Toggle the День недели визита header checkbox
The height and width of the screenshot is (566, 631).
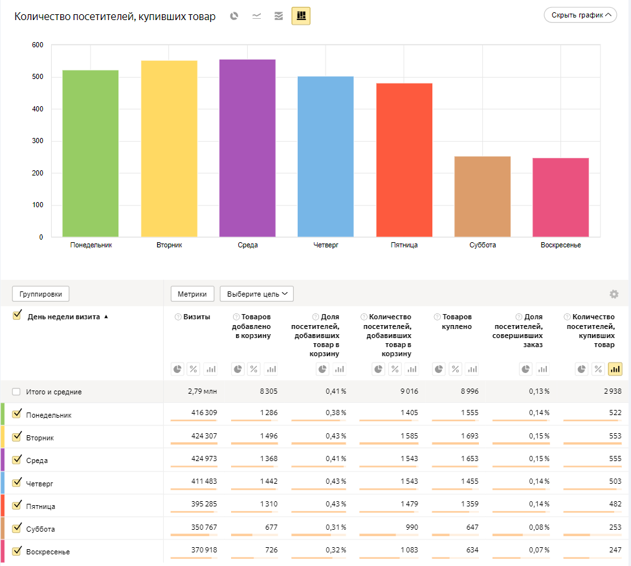click(17, 316)
